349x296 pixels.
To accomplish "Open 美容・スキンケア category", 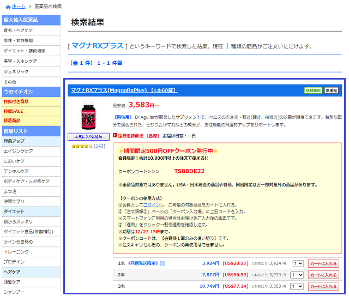I will [31, 61].
